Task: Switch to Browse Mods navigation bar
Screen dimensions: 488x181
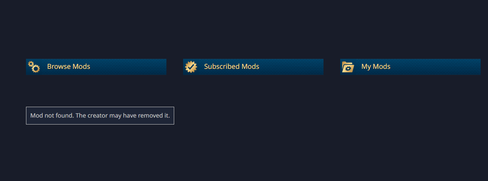Action: (x=96, y=67)
